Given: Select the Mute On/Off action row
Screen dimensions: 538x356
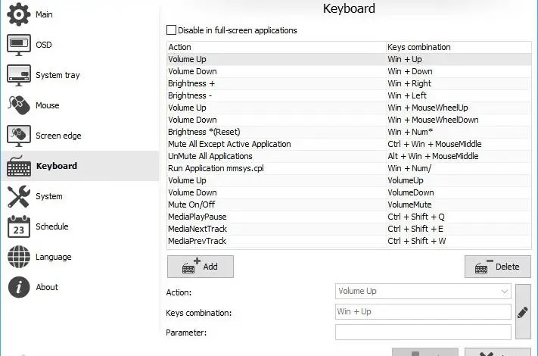Looking at the screenshot, I should (276, 205).
